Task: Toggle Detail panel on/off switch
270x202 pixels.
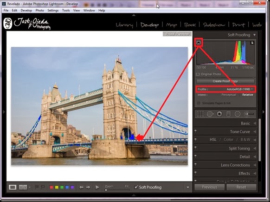Action: [195, 156]
